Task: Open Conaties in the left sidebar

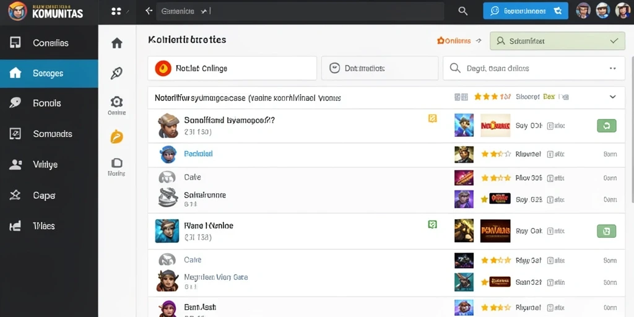Action: click(49, 43)
